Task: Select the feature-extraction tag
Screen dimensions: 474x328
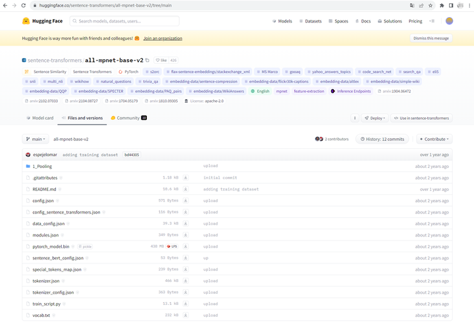Action: pos(309,91)
